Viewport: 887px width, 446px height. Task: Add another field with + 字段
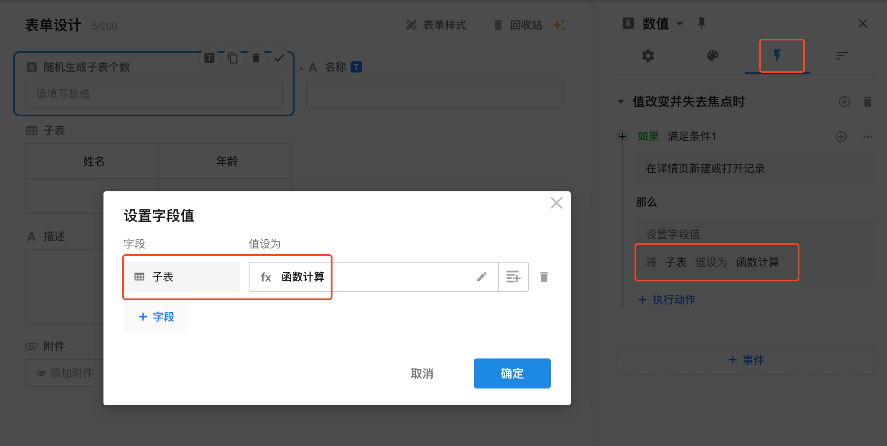click(x=156, y=317)
